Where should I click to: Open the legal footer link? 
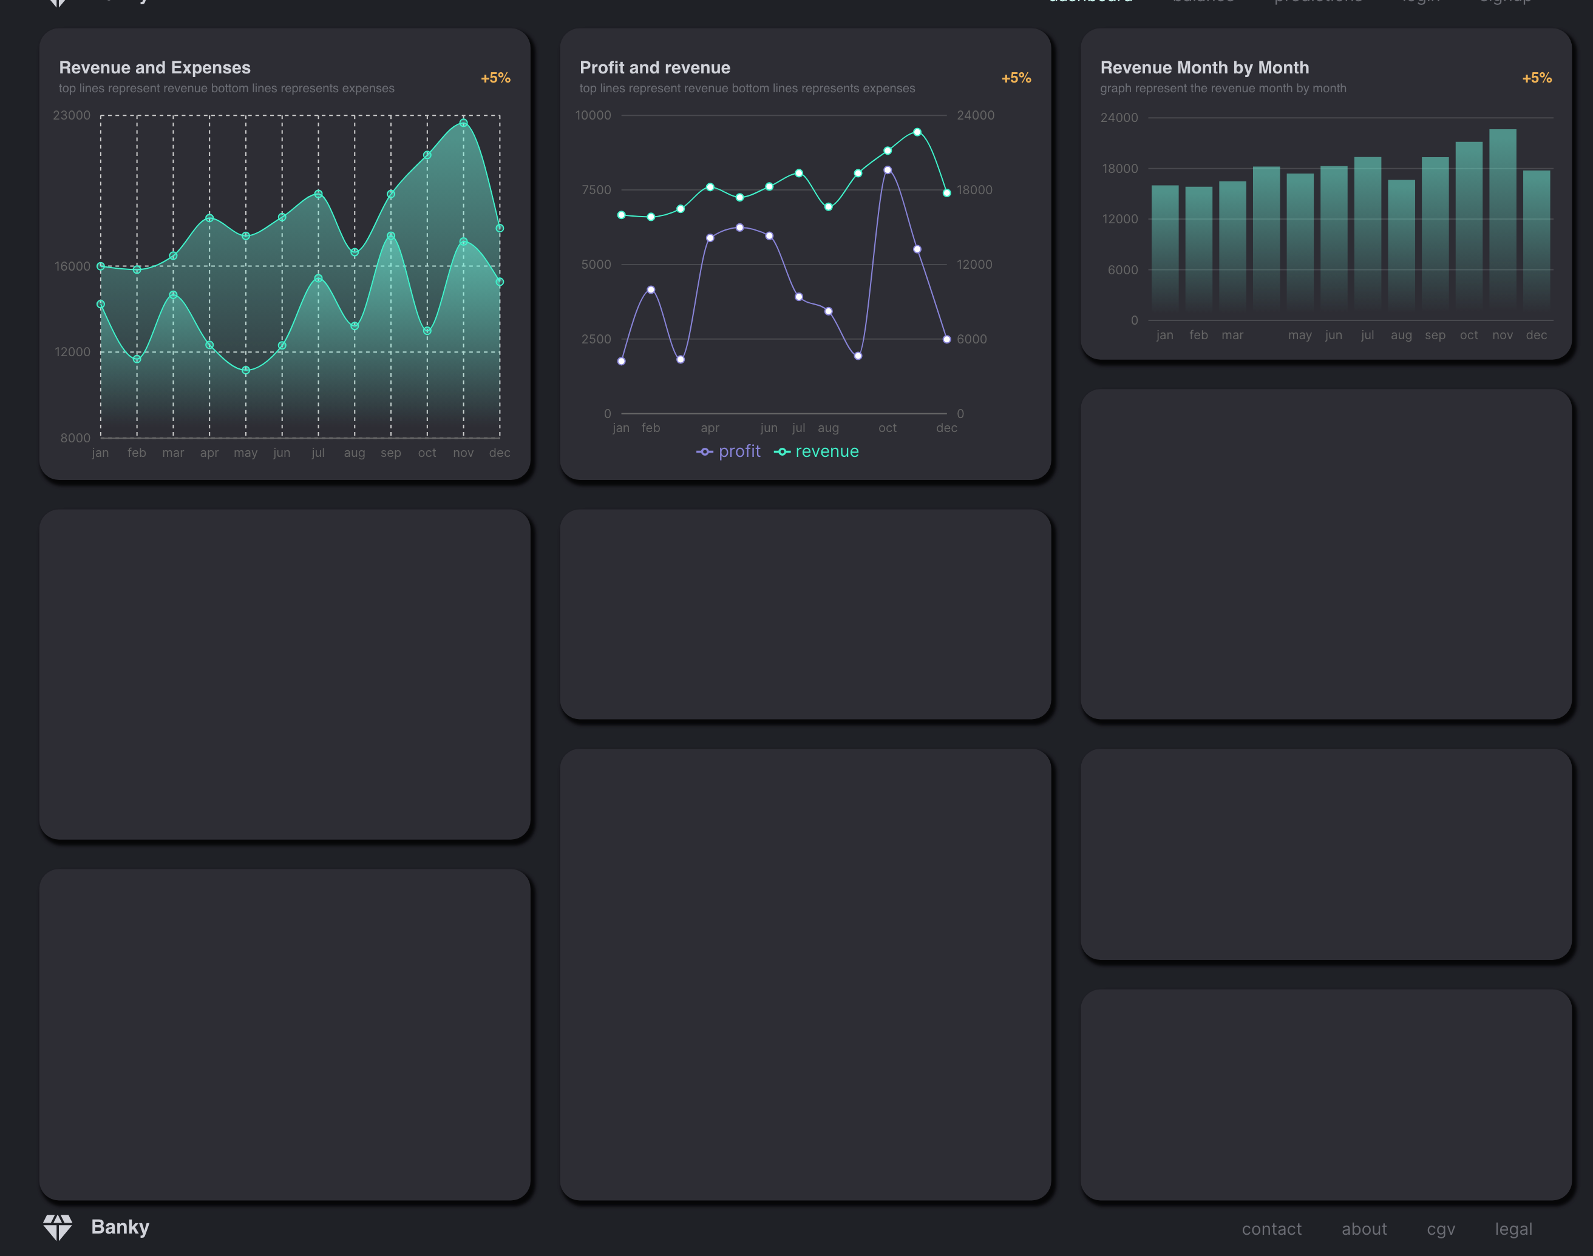coord(1513,1229)
